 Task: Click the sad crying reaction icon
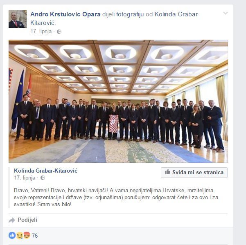(20, 236)
